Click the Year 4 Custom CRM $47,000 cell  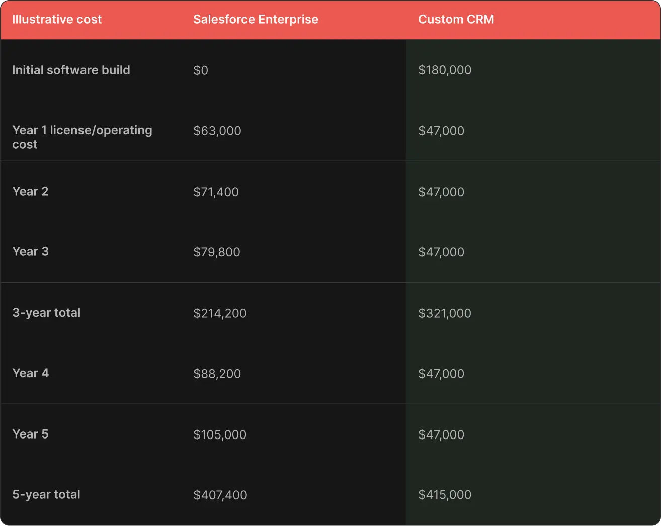click(441, 374)
